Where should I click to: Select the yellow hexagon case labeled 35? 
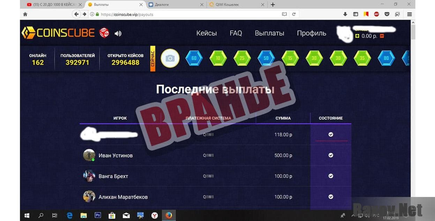pyautogui.click(x=362, y=58)
